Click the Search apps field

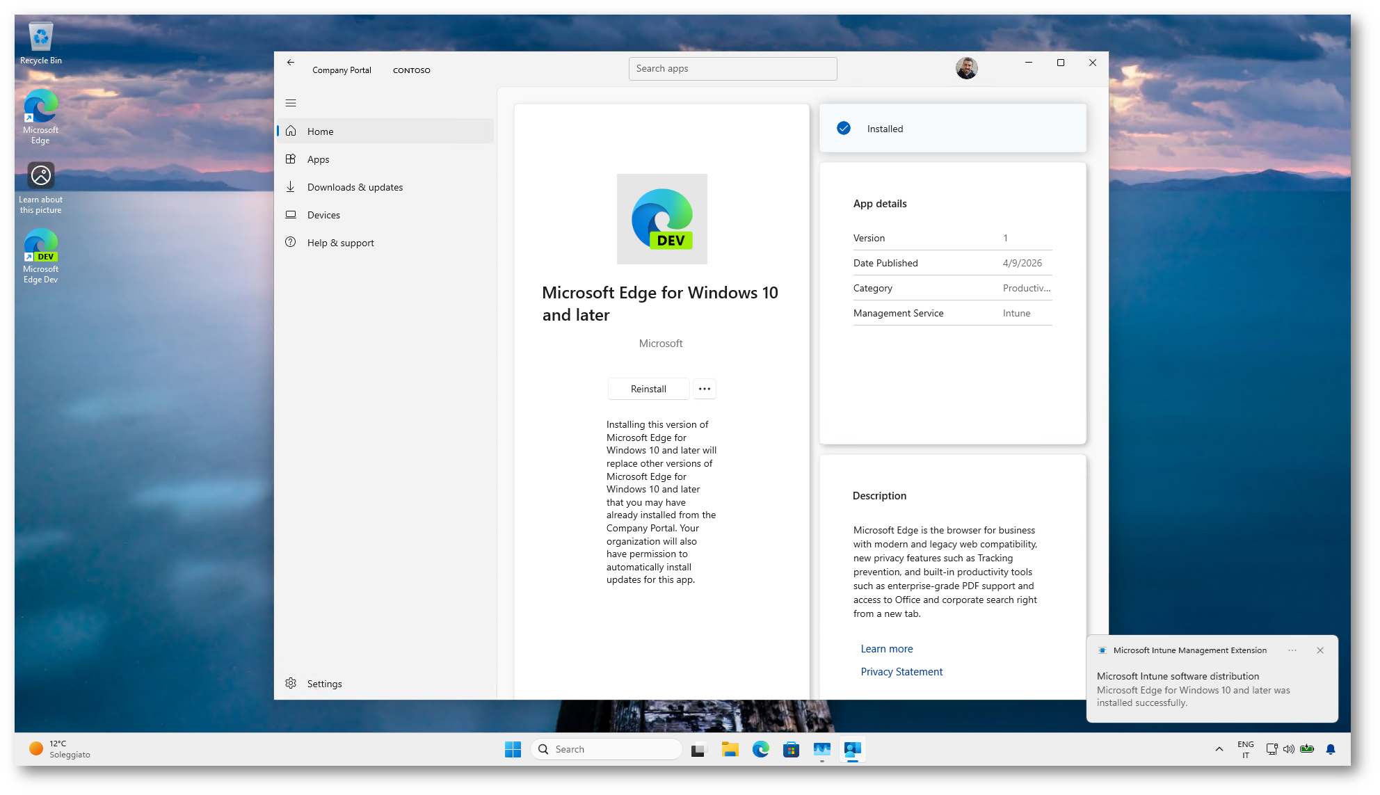(x=732, y=69)
